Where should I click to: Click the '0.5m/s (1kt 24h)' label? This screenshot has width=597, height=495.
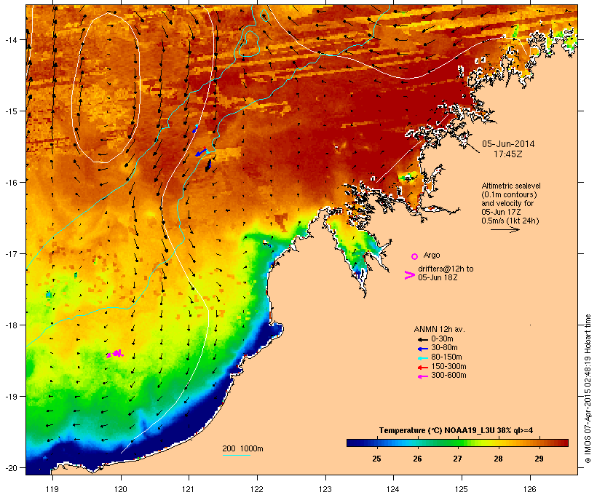point(510,221)
